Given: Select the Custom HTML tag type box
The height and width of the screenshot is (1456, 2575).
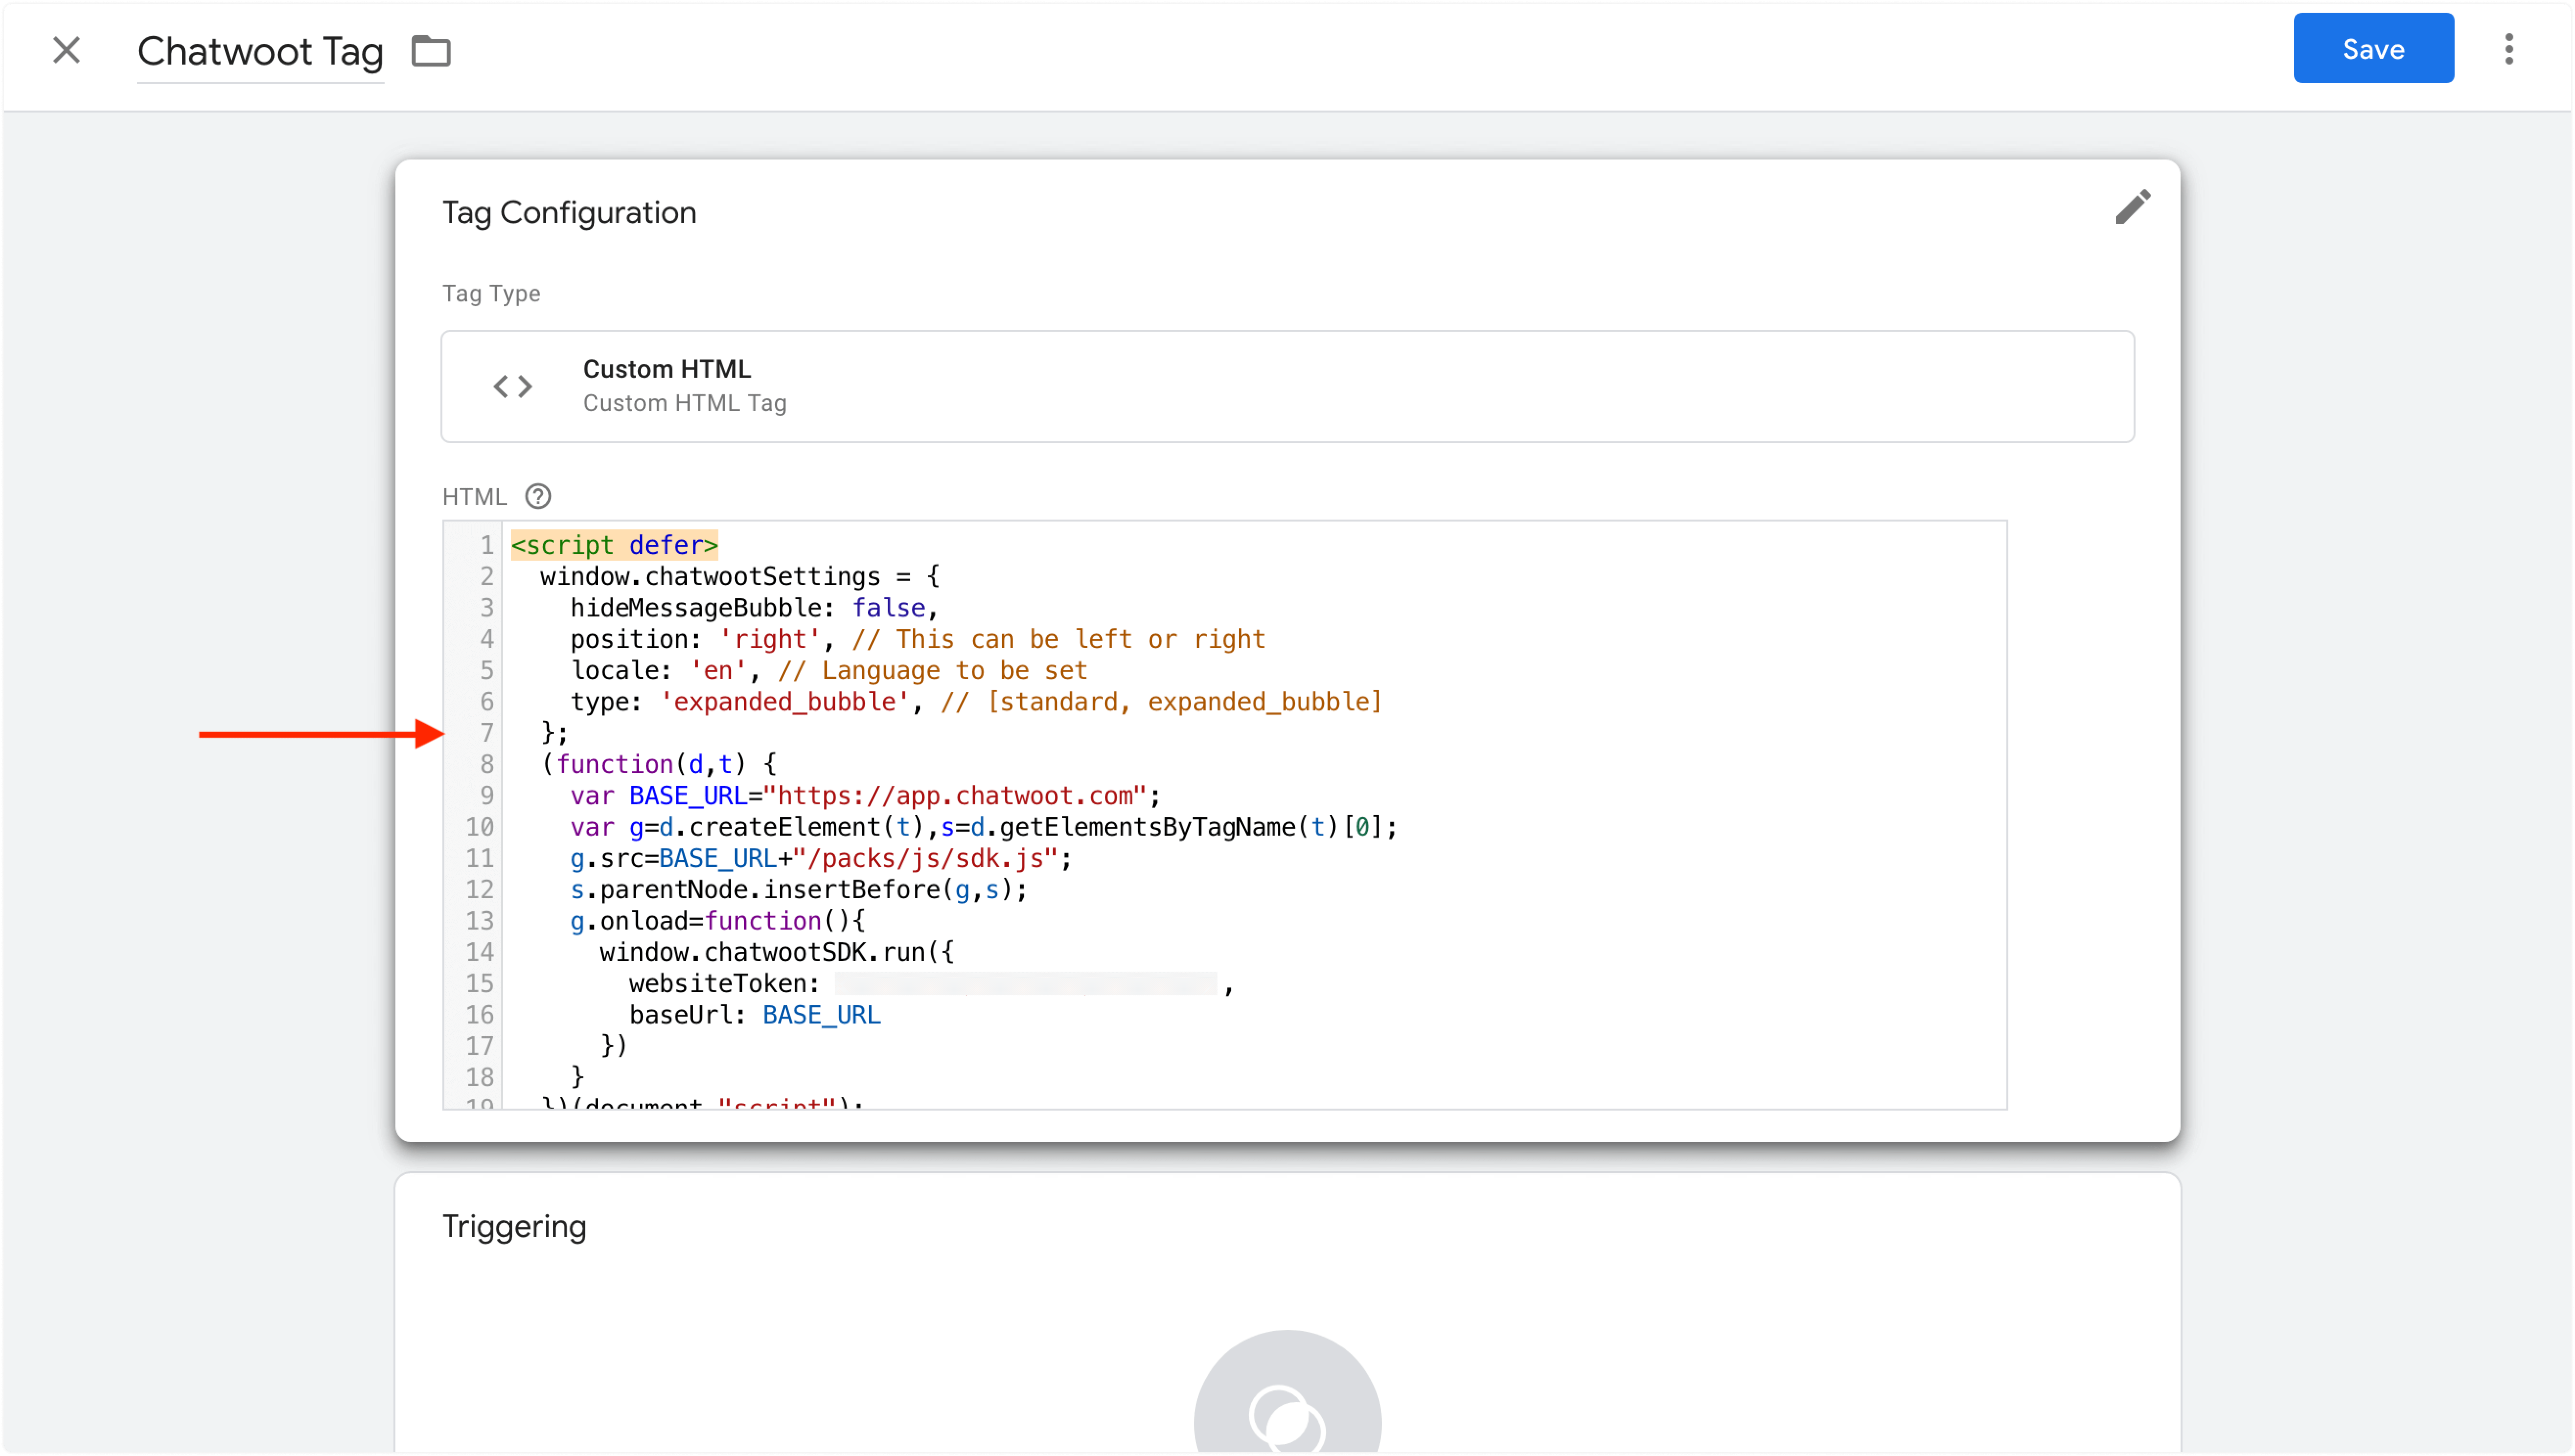Looking at the screenshot, I should coord(1287,386).
